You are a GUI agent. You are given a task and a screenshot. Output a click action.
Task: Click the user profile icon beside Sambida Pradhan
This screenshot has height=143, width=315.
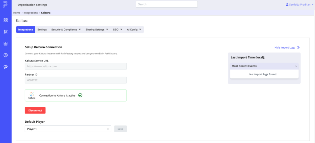287,4
